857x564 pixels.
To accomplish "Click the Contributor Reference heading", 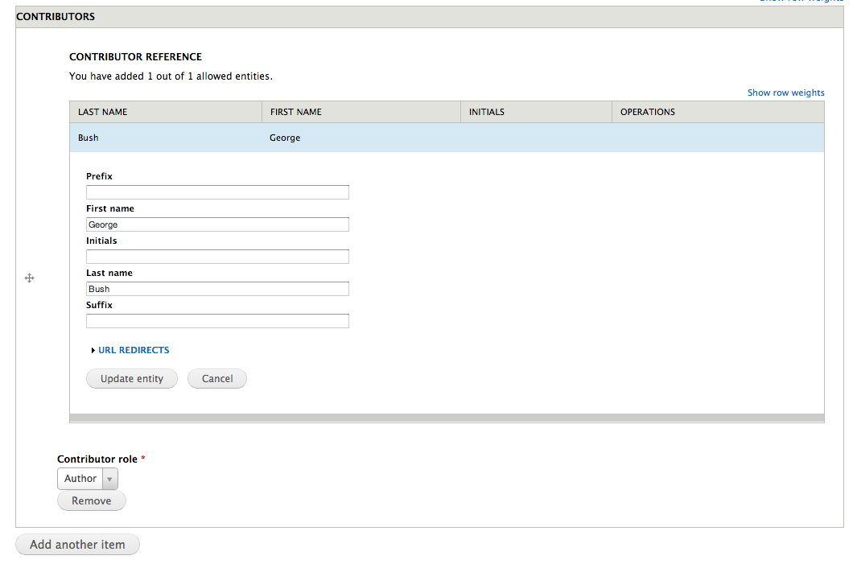I will [x=135, y=57].
